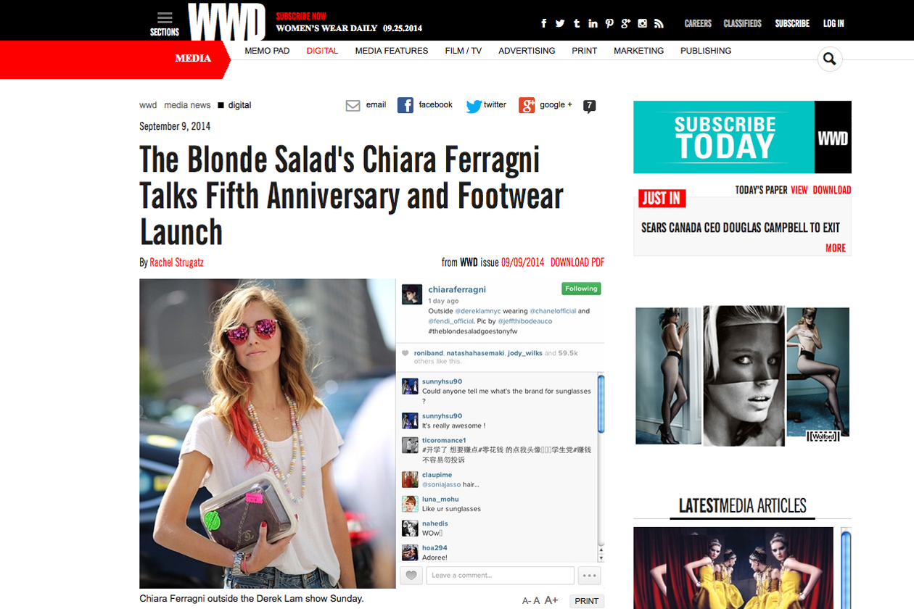The width and height of the screenshot is (914, 609).
Task: Click claupime commenter avatar
Action: tap(411, 479)
